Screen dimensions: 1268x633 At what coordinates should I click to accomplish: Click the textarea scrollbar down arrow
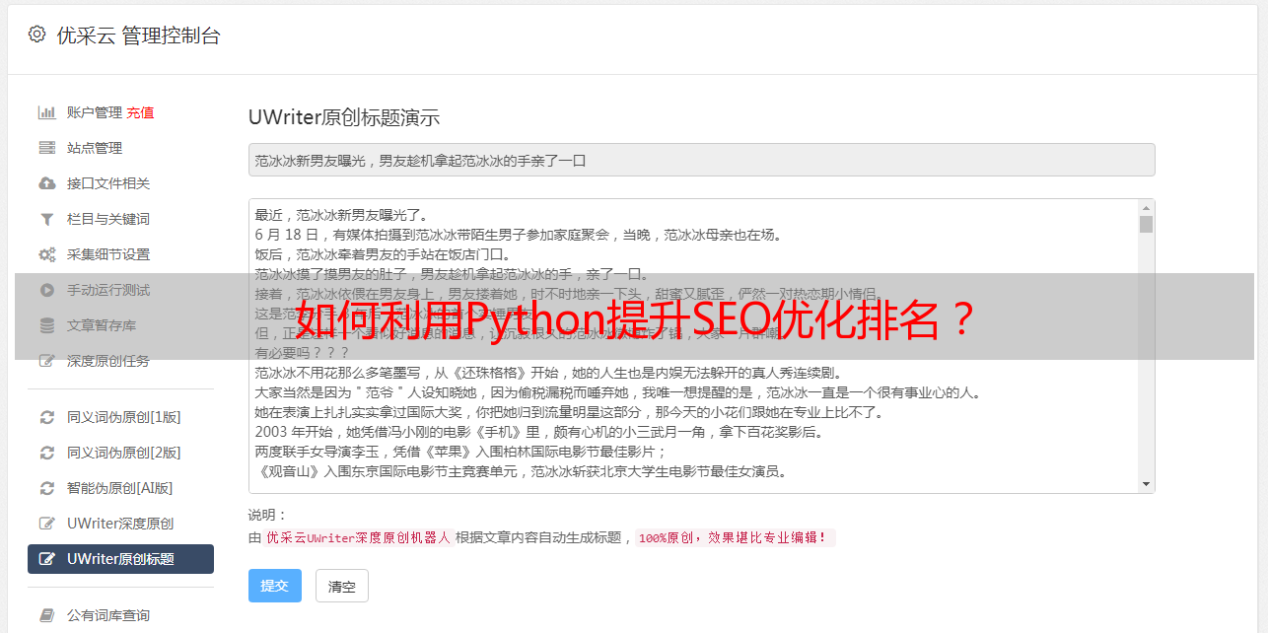(1146, 484)
